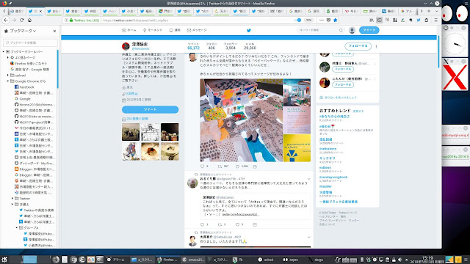
Task: Open the モーメント page
Action: (x=153, y=30)
